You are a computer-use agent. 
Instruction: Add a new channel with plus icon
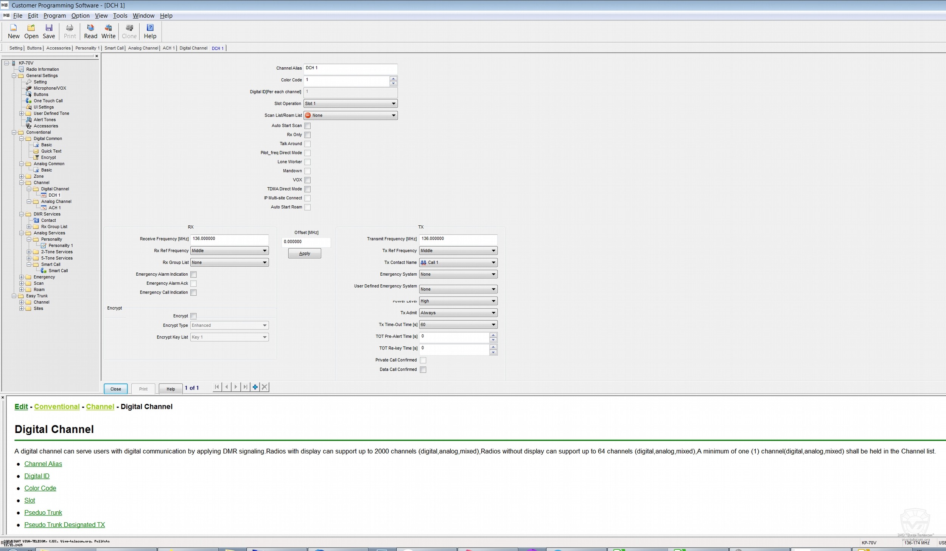point(255,387)
